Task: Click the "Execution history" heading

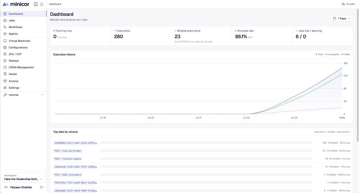Action: pos(65,54)
